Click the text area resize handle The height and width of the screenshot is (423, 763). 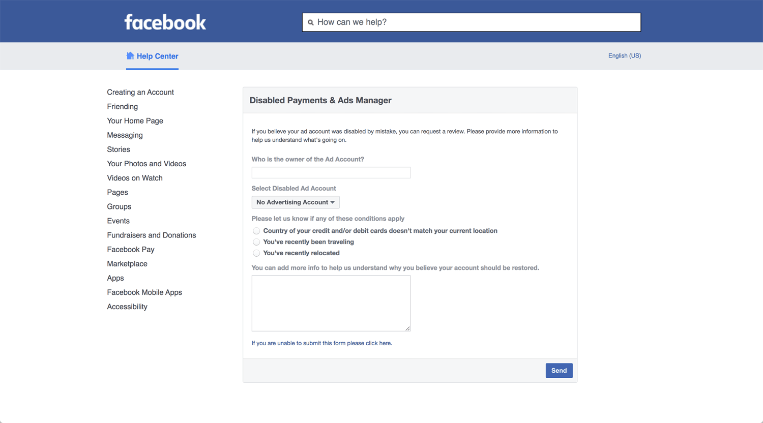407,328
